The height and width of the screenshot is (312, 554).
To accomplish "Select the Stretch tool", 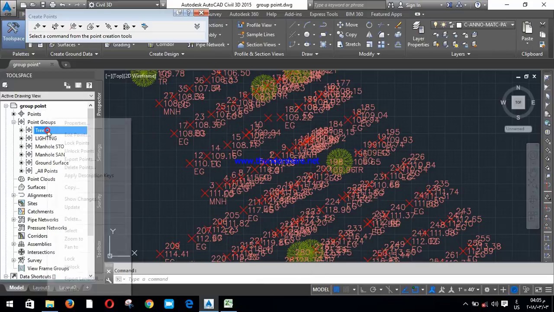I will click(x=348, y=44).
